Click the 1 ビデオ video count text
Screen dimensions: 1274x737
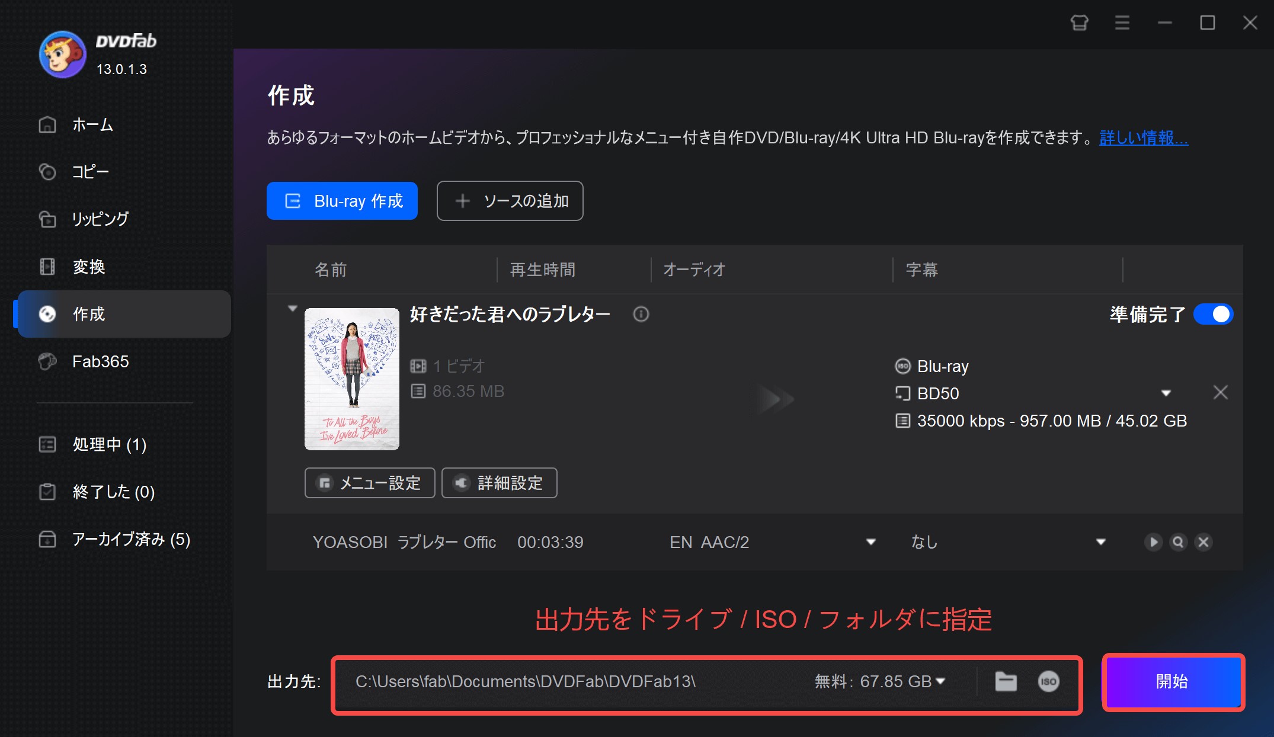coord(459,366)
